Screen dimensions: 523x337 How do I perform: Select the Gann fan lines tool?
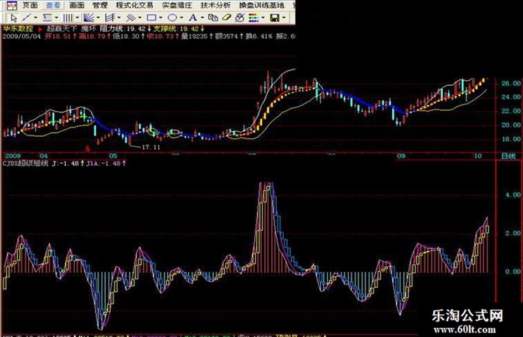(89, 18)
